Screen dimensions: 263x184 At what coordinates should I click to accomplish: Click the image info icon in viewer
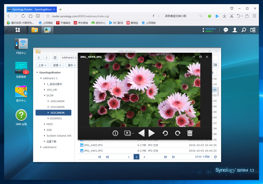[x=115, y=133]
